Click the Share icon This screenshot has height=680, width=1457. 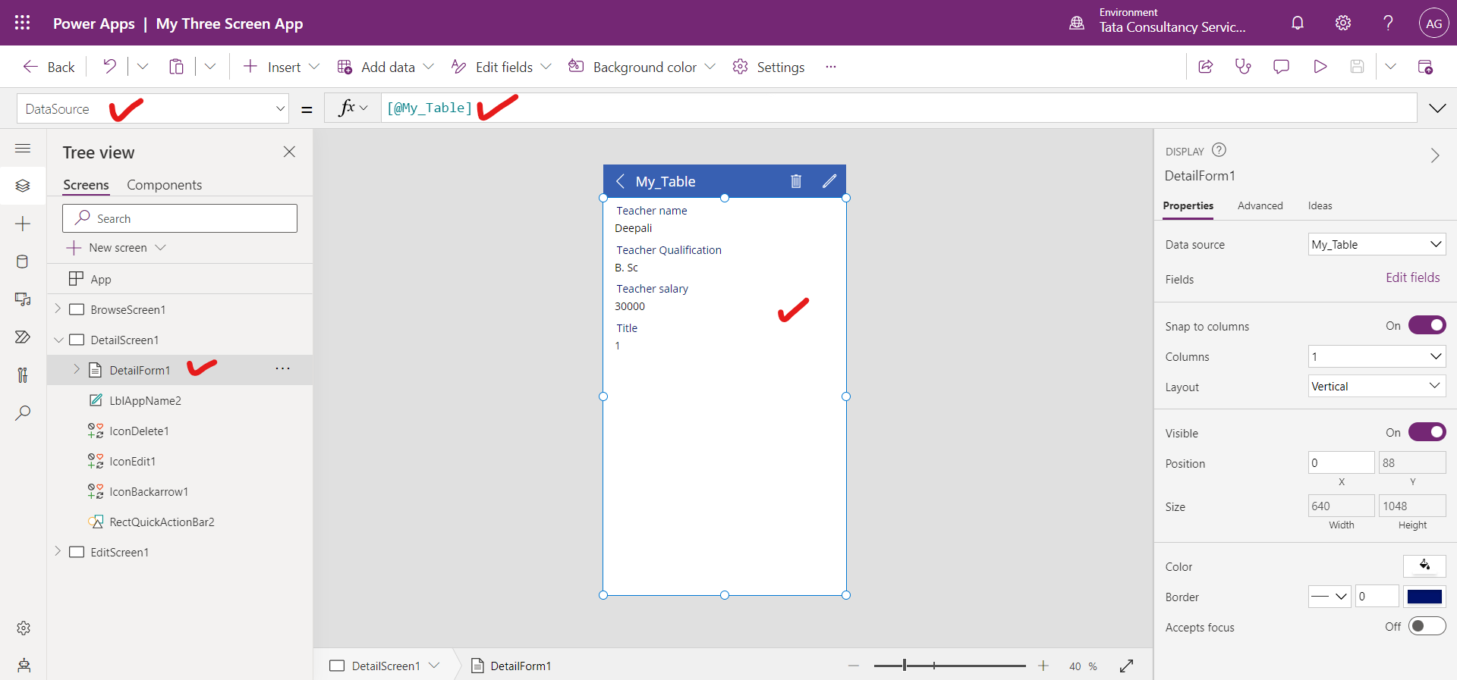(1205, 67)
